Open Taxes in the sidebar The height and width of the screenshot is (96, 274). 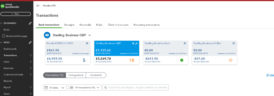[x=7, y=94]
